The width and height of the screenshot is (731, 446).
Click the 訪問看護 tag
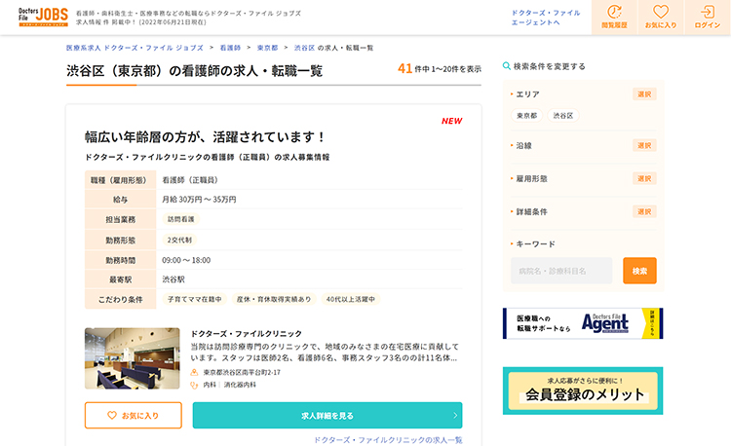(x=181, y=219)
